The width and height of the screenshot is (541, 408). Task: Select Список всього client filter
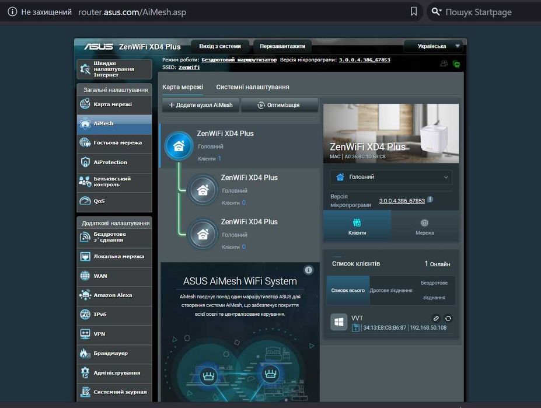coord(348,290)
